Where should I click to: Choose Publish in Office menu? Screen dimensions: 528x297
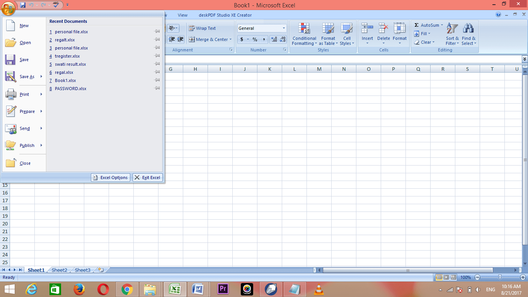pyautogui.click(x=24, y=145)
